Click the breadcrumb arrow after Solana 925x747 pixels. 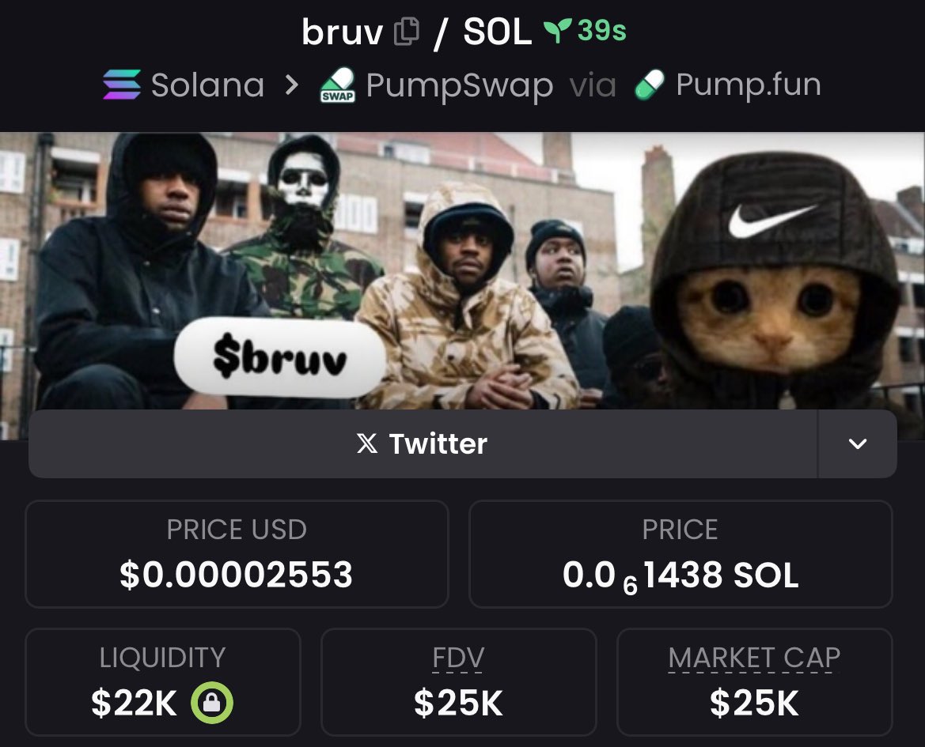(x=291, y=85)
